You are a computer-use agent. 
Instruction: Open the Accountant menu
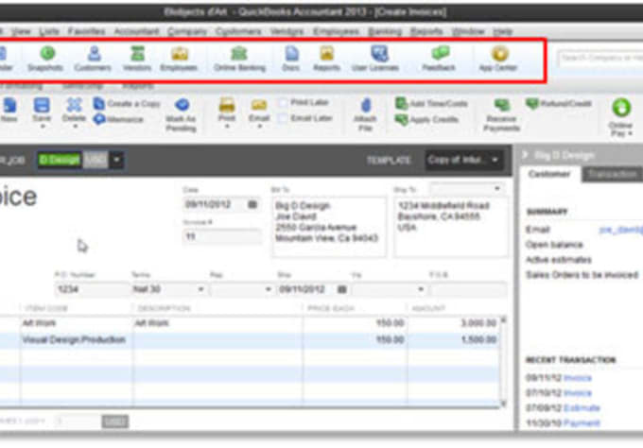(136, 31)
